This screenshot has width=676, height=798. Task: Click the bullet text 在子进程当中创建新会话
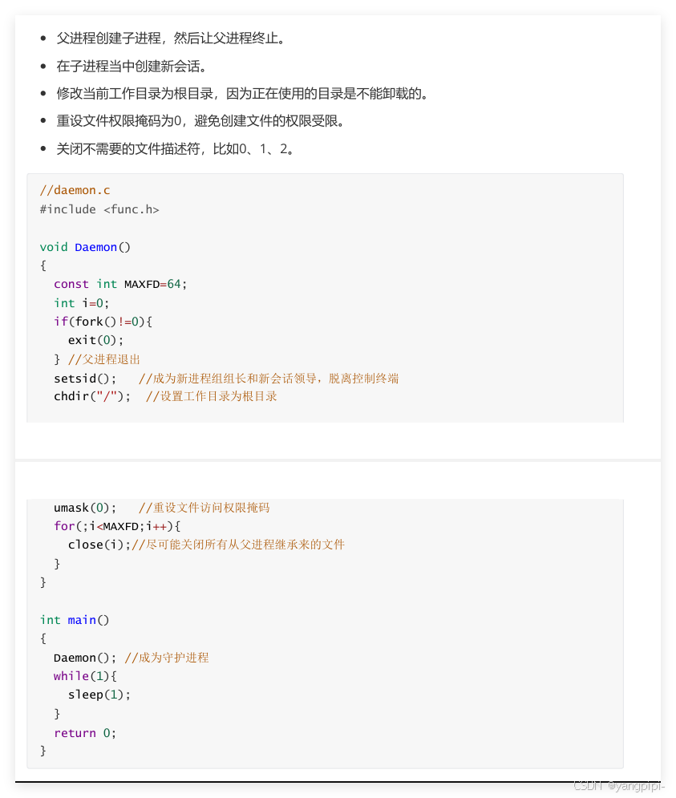point(132,66)
